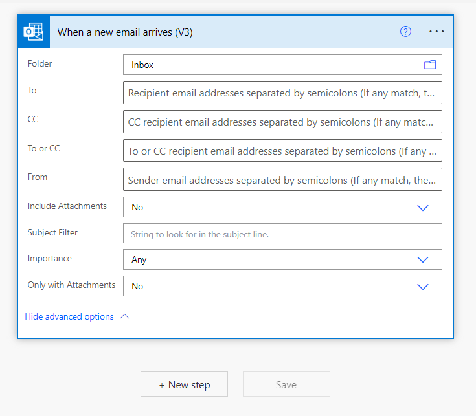The height and width of the screenshot is (416, 476).
Task: Click the Folder field showing Inbox
Action: pos(282,65)
